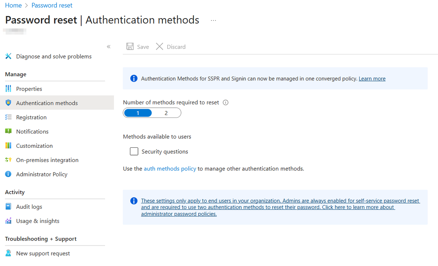
Task: Click the 'Manage' section heading
Action: (x=16, y=74)
